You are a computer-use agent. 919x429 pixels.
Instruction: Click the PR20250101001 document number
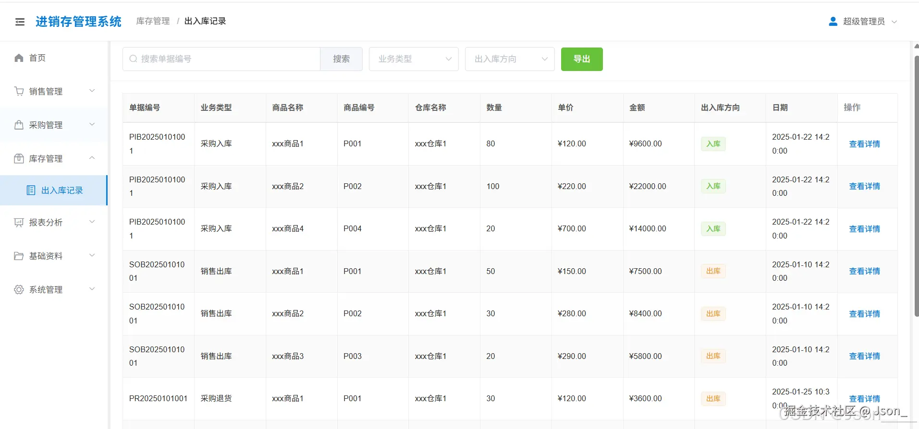[158, 398]
